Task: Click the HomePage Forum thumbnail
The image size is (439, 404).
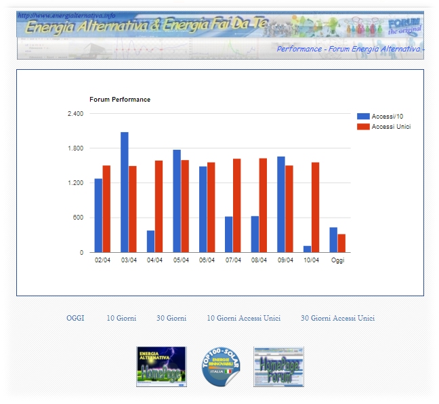Action: pyautogui.click(x=278, y=367)
